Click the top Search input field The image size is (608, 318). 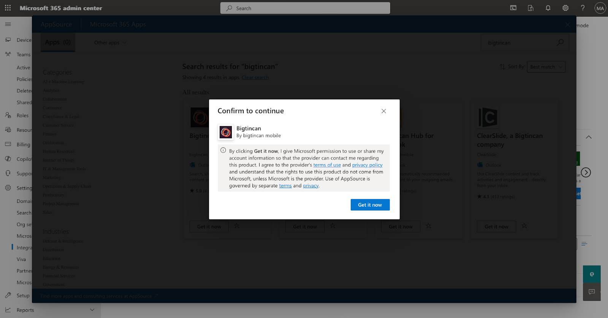point(305,8)
